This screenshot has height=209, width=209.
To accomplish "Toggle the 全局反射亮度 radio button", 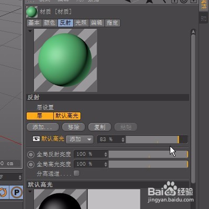I will [31, 155].
